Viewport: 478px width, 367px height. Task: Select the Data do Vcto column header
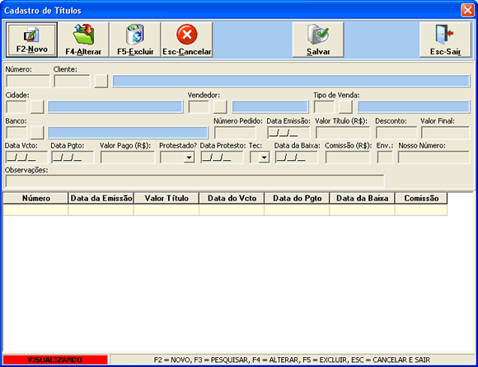(232, 198)
